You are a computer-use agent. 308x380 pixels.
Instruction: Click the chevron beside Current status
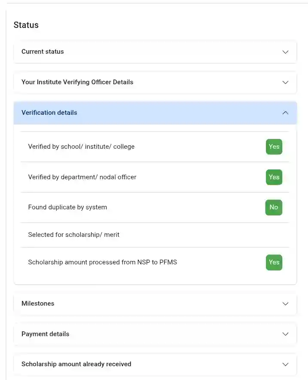pyautogui.click(x=285, y=52)
